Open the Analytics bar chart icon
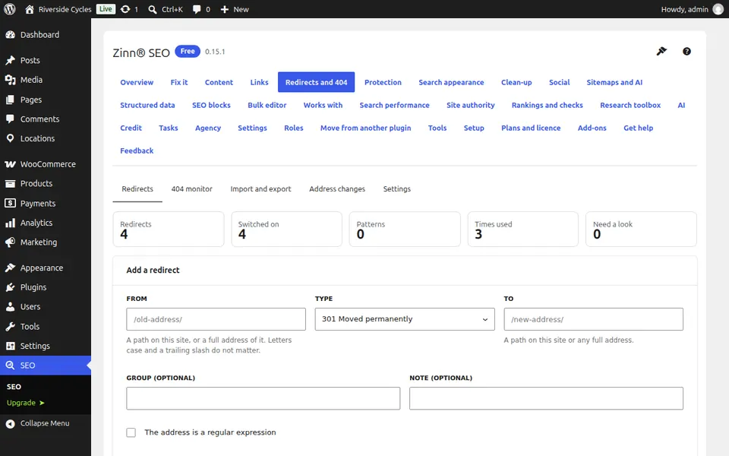 (x=10, y=223)
